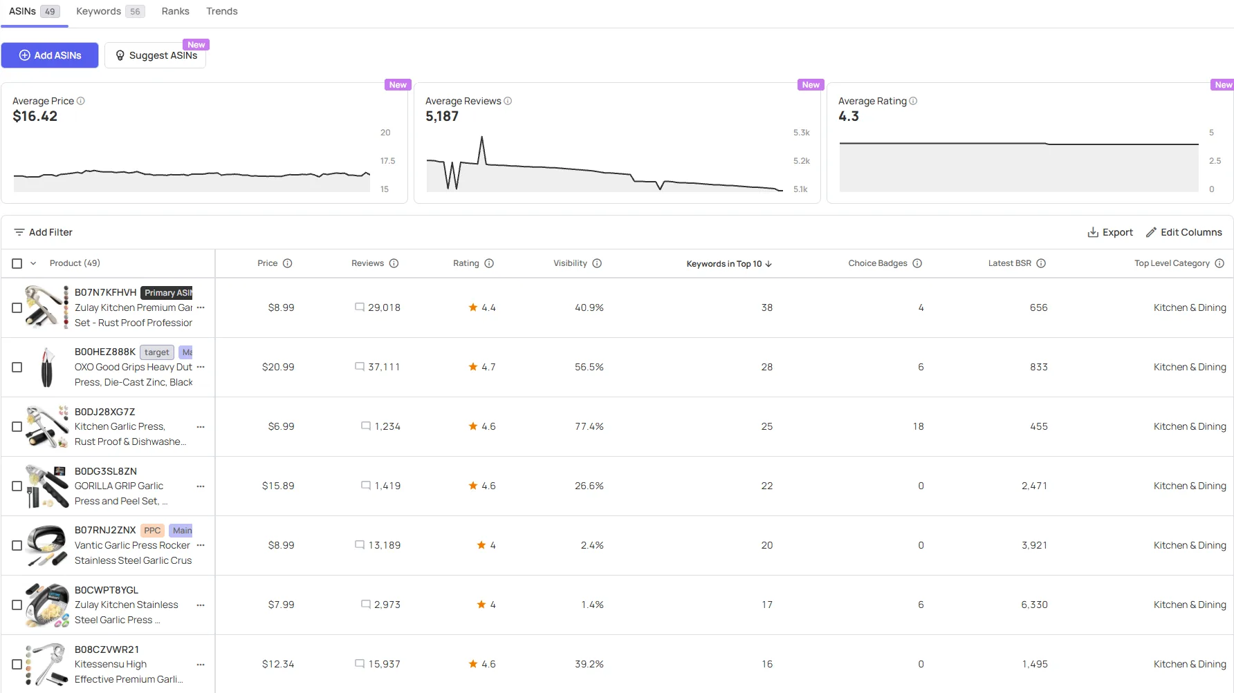Click the review comment icon for 29,018 reviews

pyautogui.click(x=360, y=307)
